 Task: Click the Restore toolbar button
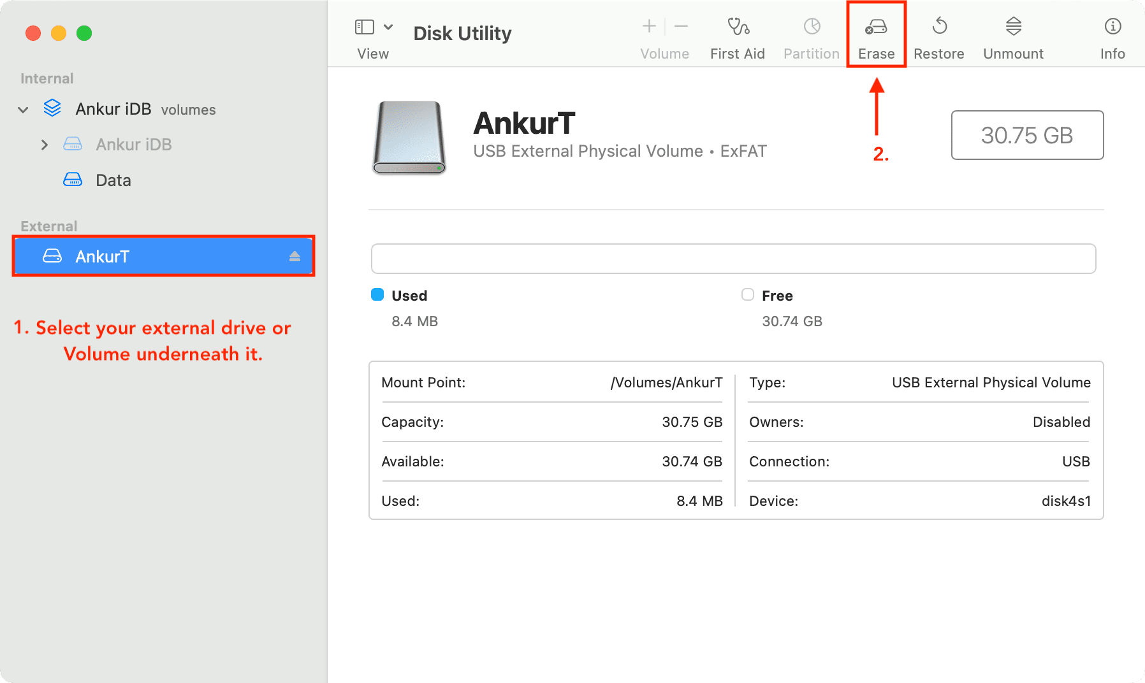[938, 38]
